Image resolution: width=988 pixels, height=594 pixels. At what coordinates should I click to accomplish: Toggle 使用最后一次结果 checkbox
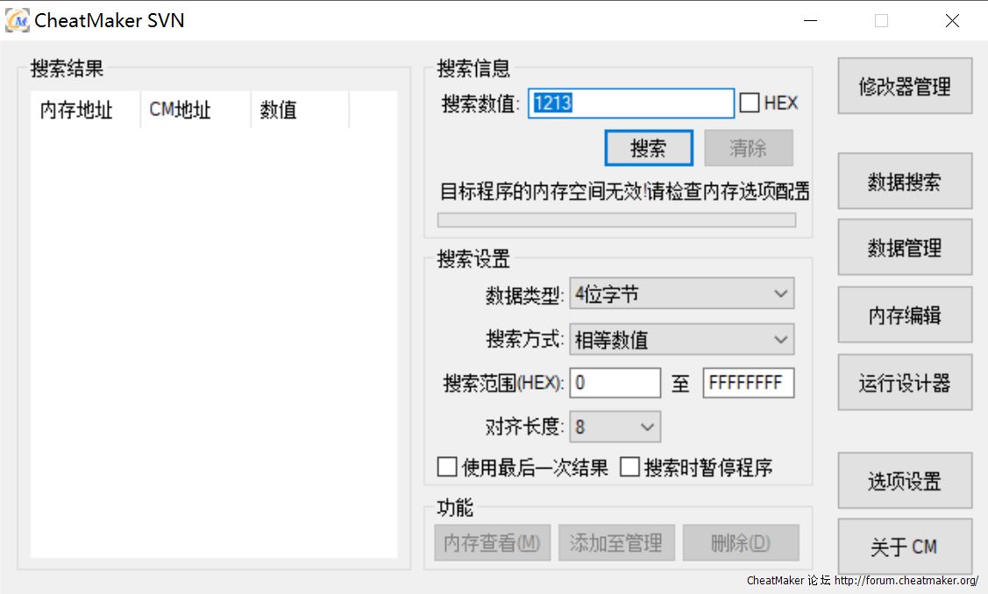coord(447,468)
